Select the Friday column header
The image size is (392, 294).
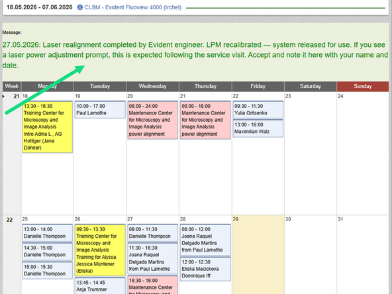click(258, 86)
